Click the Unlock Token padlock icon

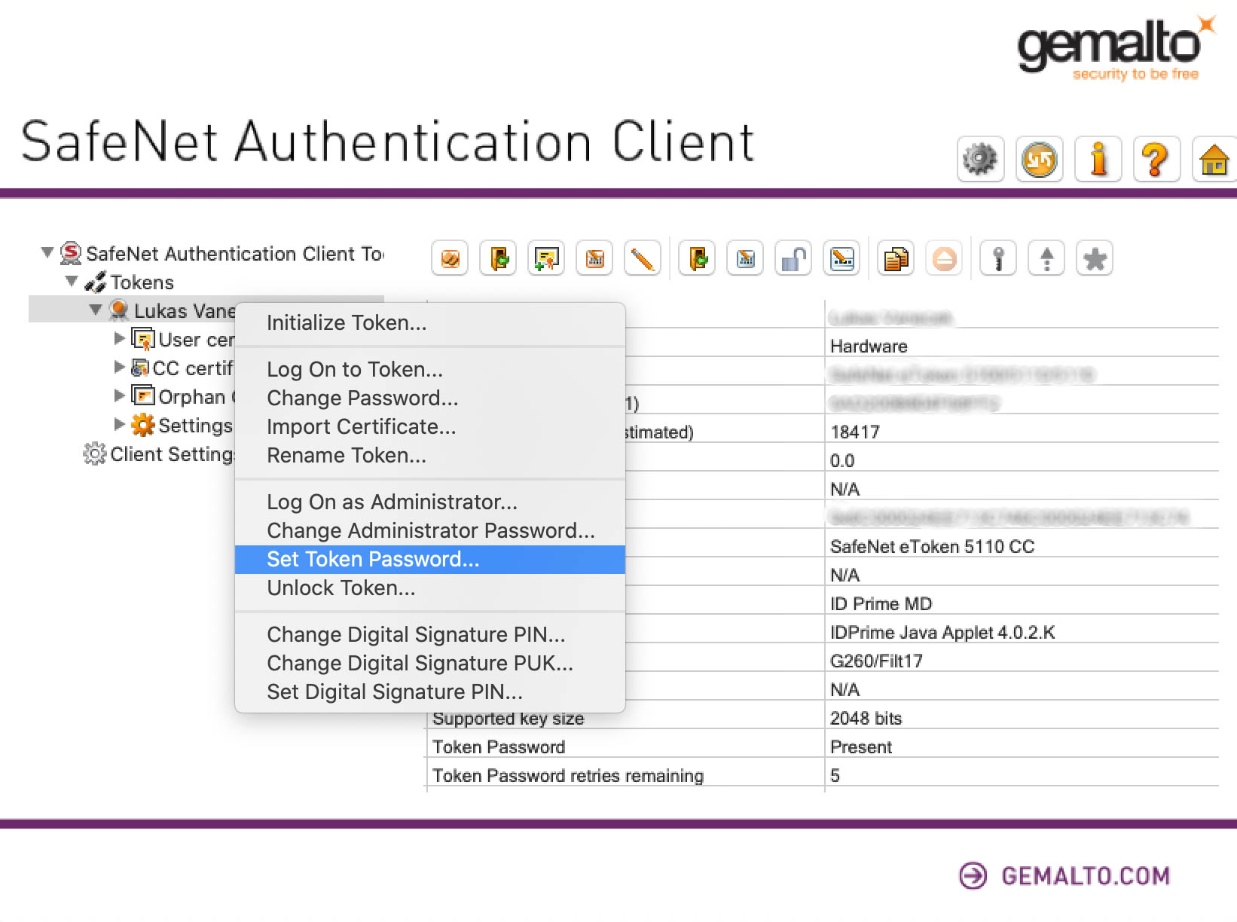point(793,258)
